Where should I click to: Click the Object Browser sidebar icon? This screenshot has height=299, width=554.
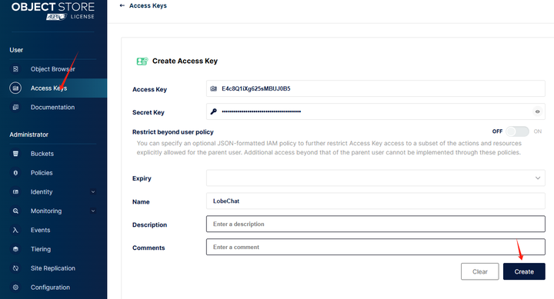point(15,69)
